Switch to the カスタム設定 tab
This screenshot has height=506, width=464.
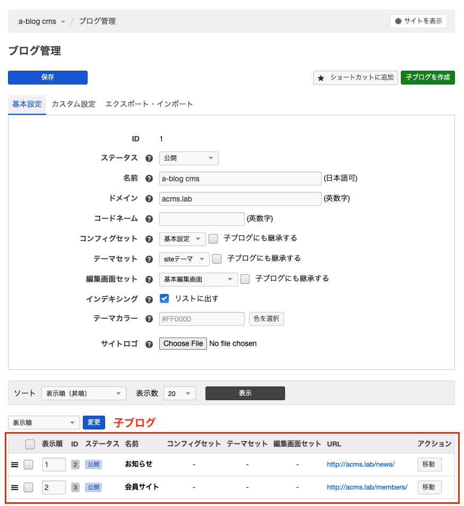73,104
